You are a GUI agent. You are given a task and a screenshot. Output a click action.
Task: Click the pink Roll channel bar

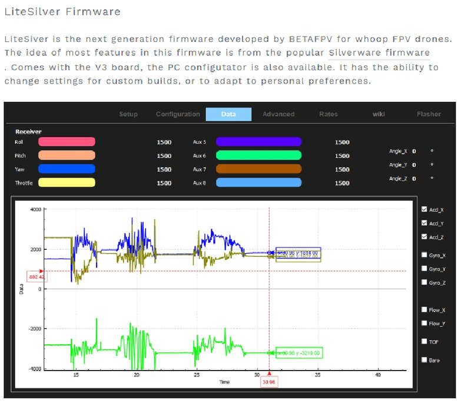tap(67, 141)
